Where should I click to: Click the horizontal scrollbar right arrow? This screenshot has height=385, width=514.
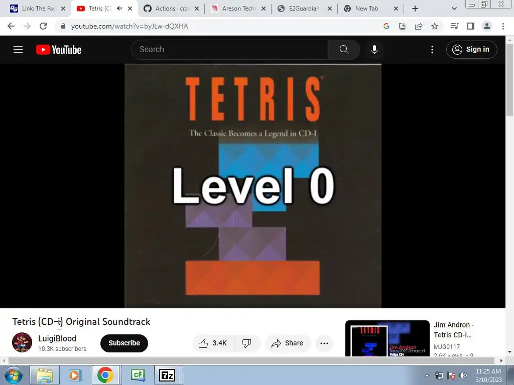[501, 360]
